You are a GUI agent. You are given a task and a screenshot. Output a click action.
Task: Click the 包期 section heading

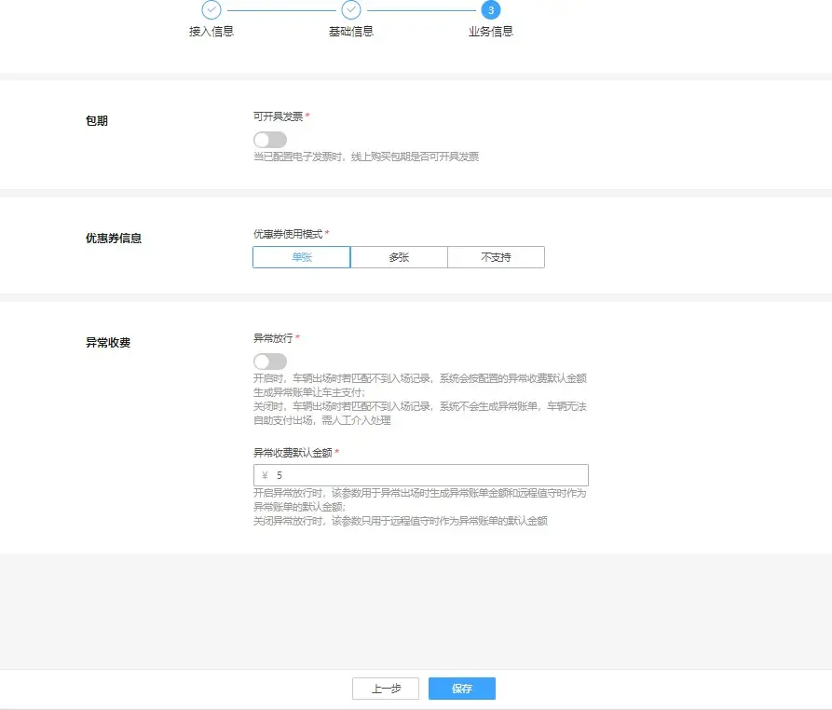point(97,121)
